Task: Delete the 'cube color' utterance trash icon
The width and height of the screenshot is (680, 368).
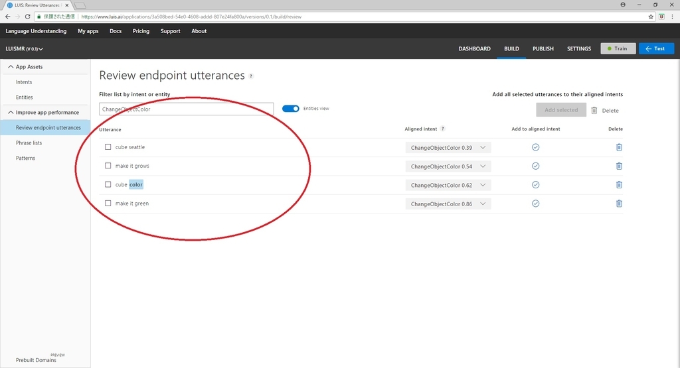Action: click(x=619, y=185)
